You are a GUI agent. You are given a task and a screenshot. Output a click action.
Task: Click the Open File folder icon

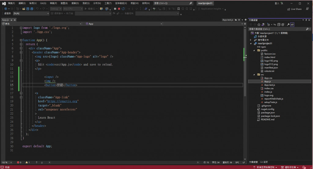tap(24, 9)
